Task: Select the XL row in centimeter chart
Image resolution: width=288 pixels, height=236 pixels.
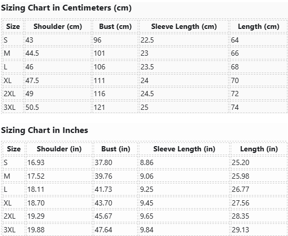Action: coord(145,80)
